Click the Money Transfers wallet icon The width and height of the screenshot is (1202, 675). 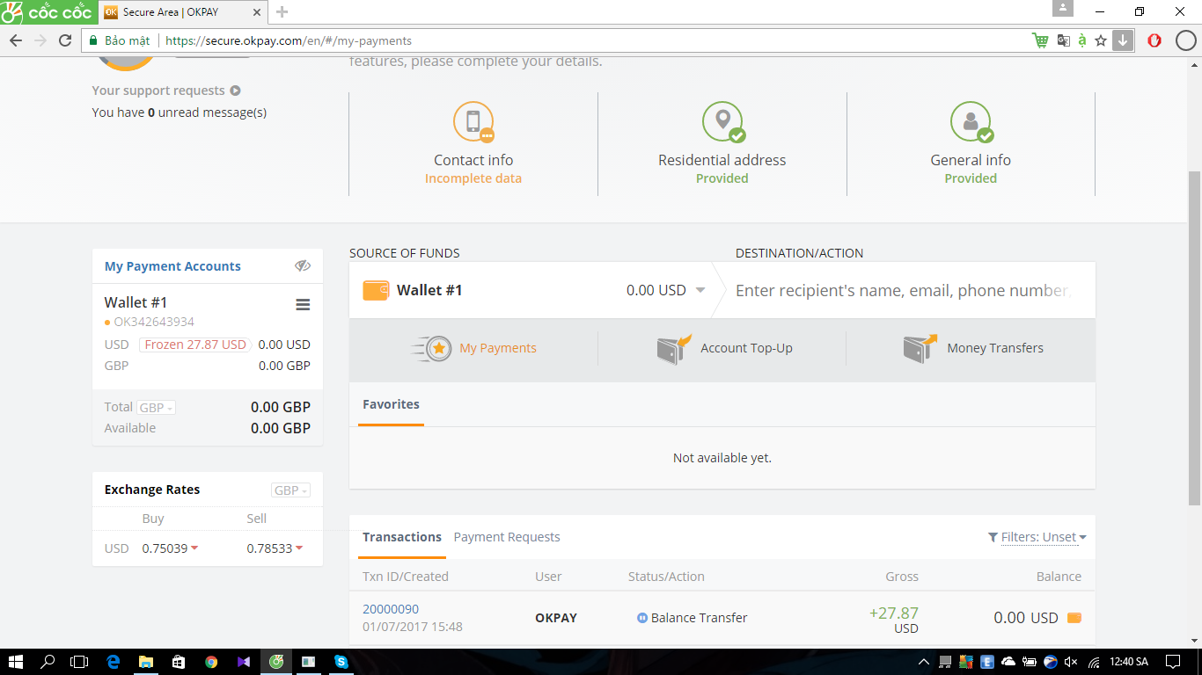[x=920, y=349]
